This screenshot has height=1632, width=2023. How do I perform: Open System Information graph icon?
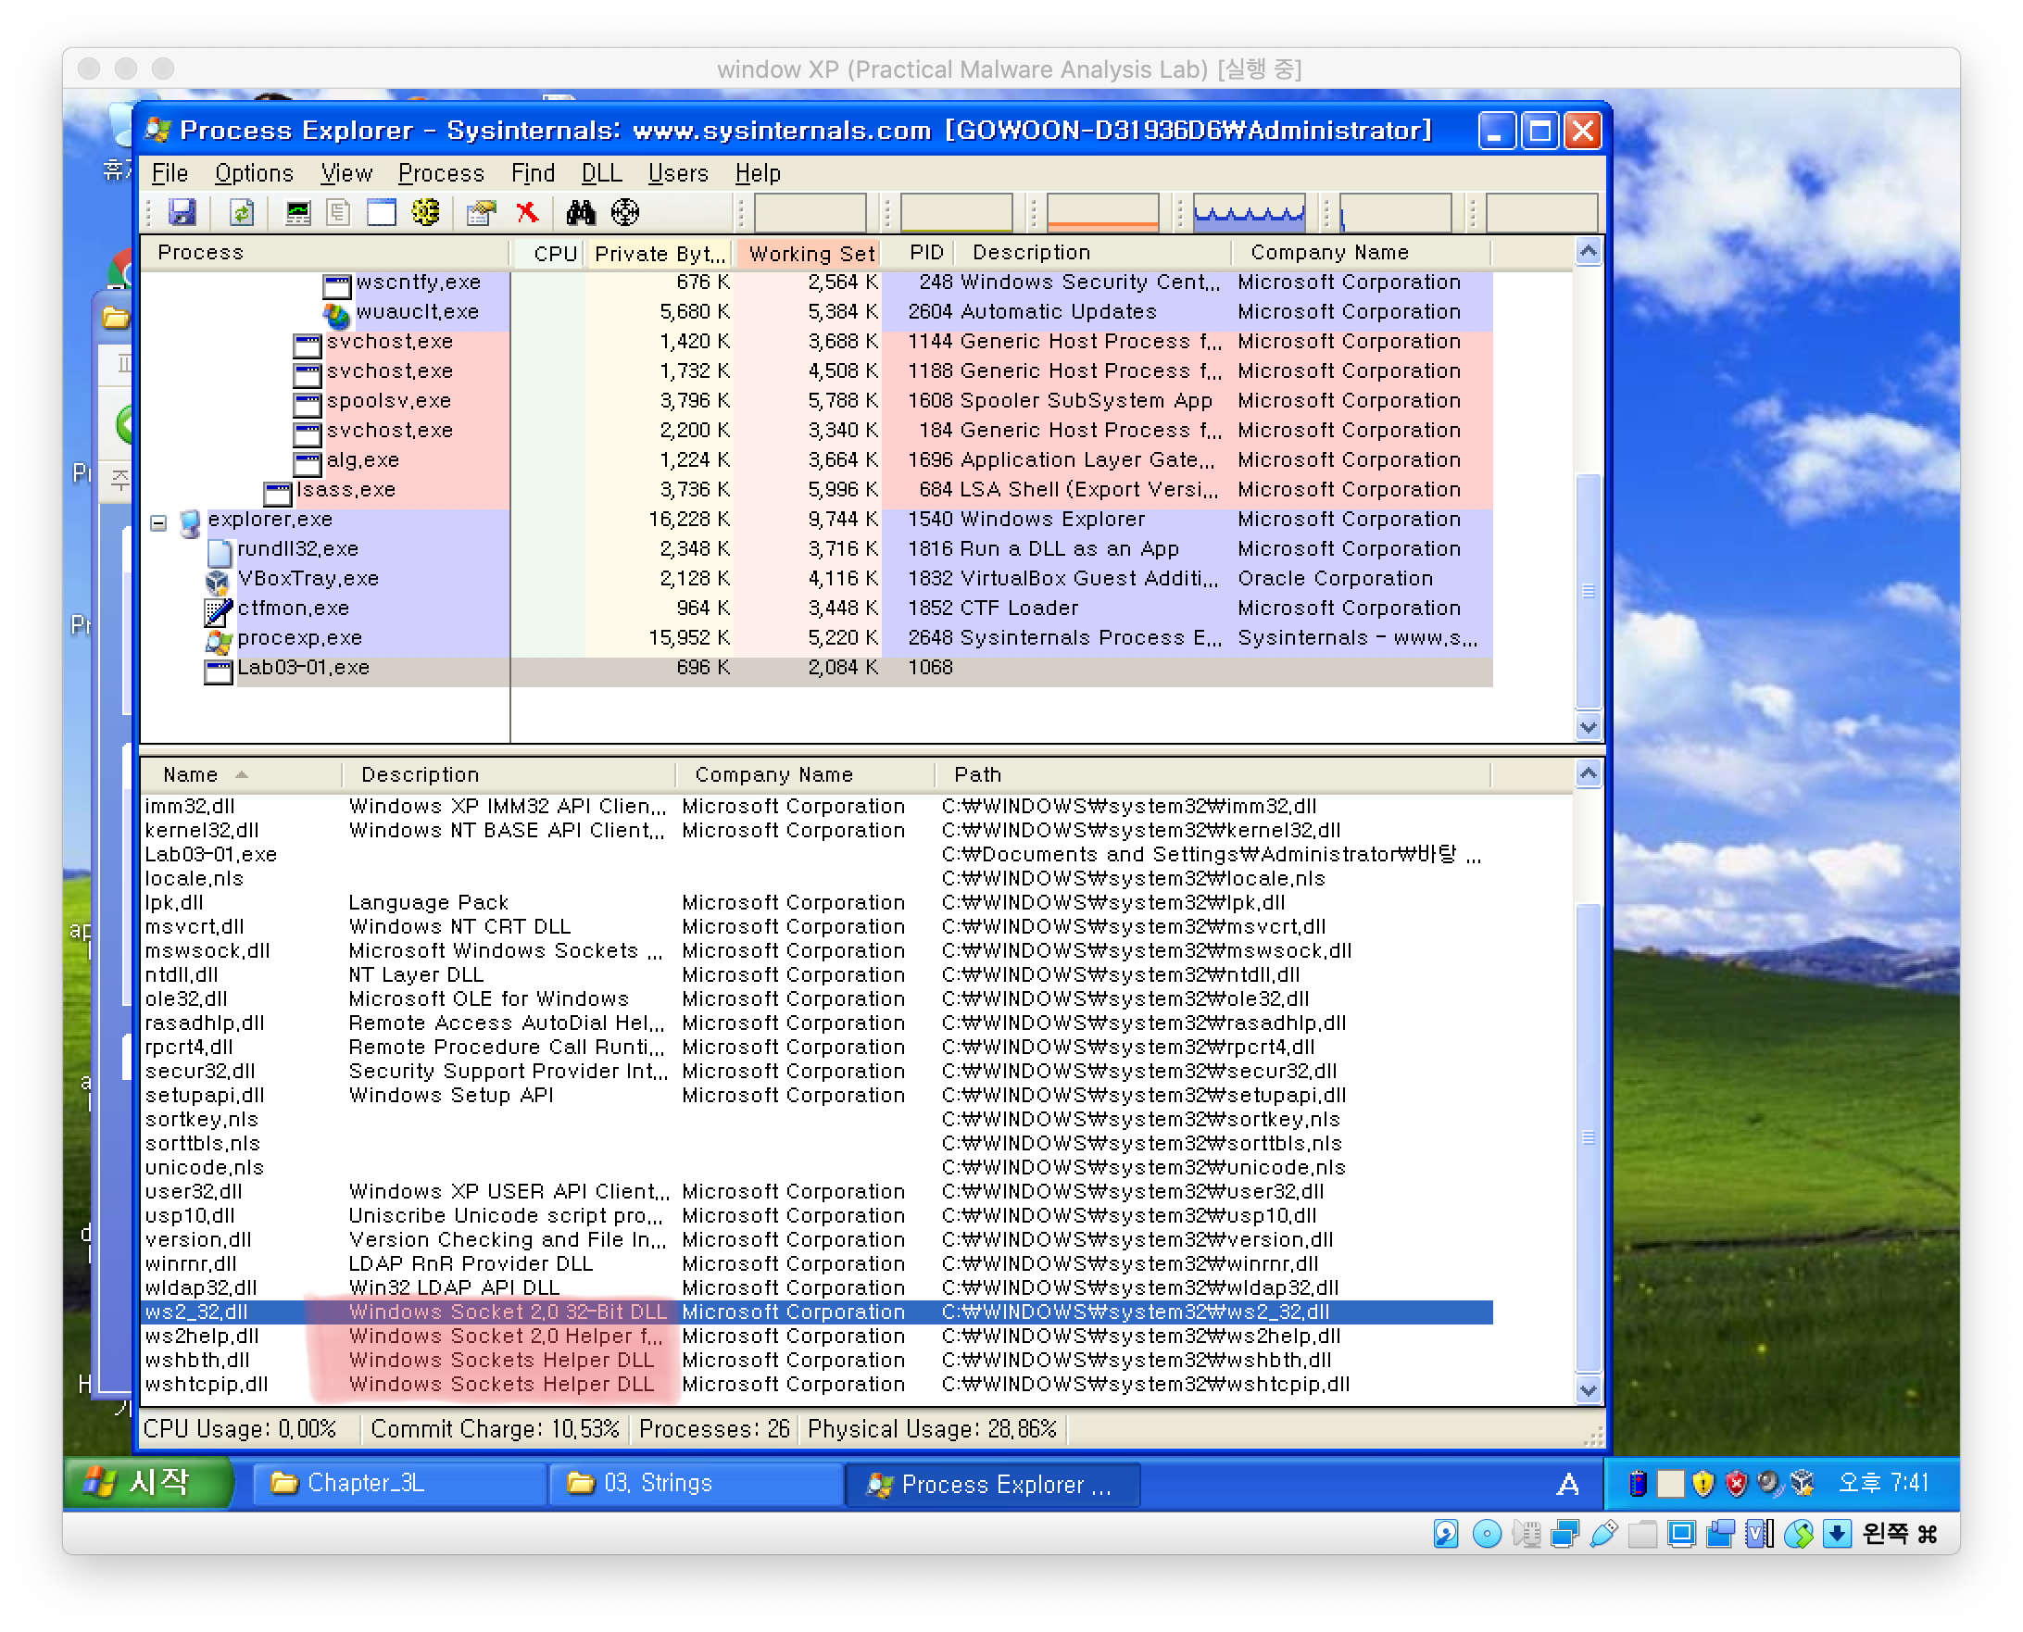coord(298,212)
